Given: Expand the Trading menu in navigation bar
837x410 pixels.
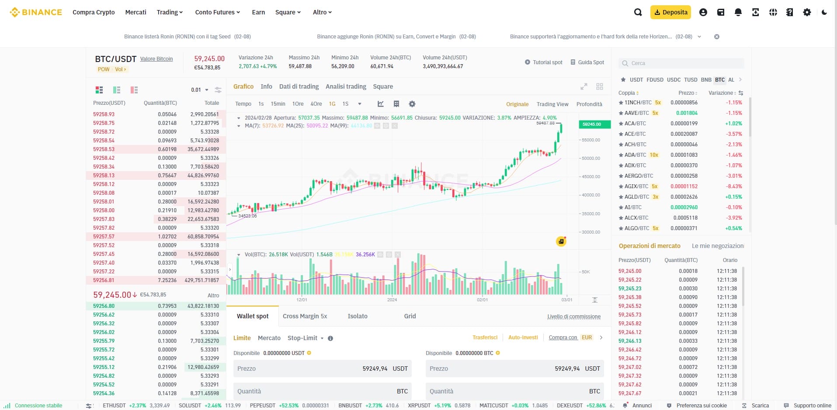Looking at the screenshot, I should click(x=170, y=12).
